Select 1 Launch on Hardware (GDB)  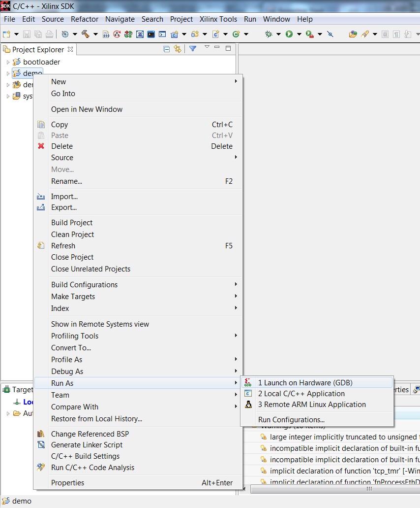point(317,383)
